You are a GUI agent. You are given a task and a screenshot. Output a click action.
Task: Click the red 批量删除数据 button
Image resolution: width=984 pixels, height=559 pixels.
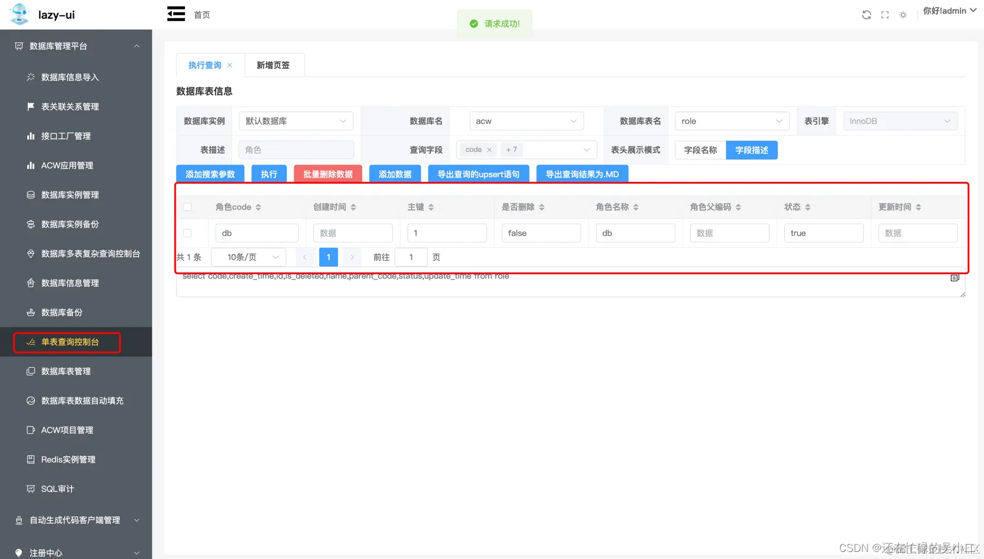(x=328, y=174)
